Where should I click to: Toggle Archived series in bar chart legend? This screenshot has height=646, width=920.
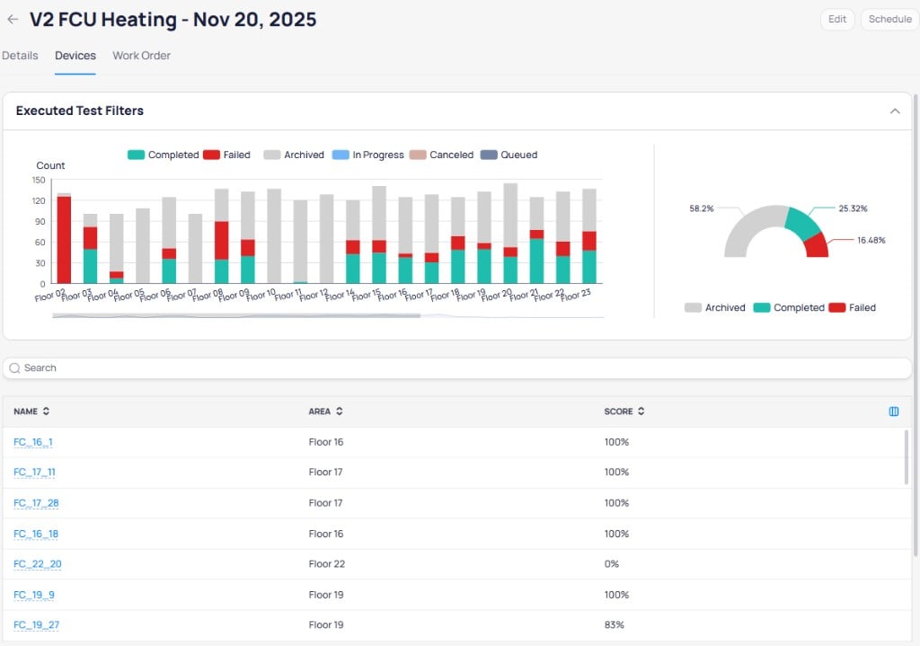tap(294, 155)
